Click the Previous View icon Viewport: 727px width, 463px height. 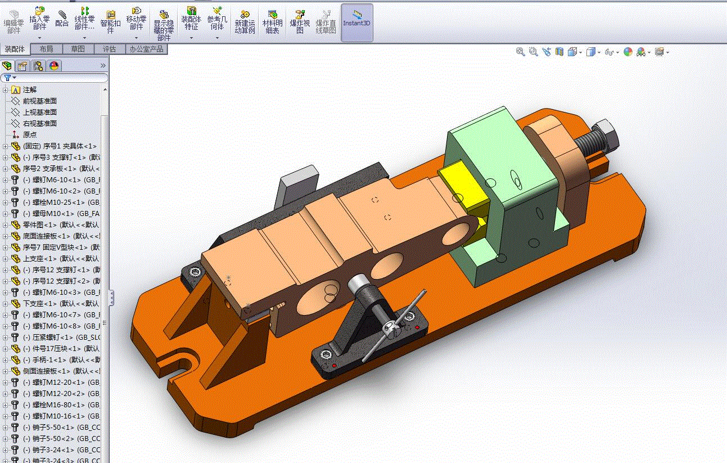(547, 52)
